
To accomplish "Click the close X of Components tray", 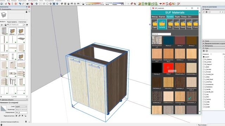I will [29, 7].
